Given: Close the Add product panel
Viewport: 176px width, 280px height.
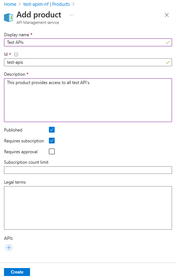Looking at the screenshot, I should (x=167, y=15).
